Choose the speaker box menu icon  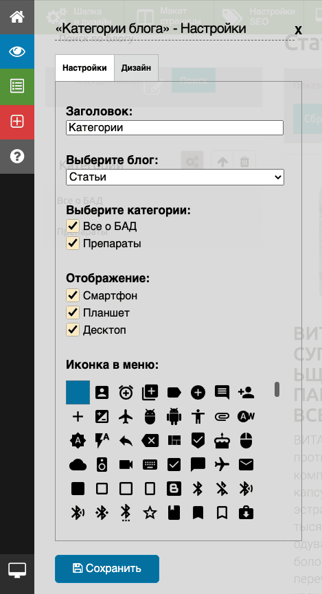pyautogui.click(x=102, y=465)
